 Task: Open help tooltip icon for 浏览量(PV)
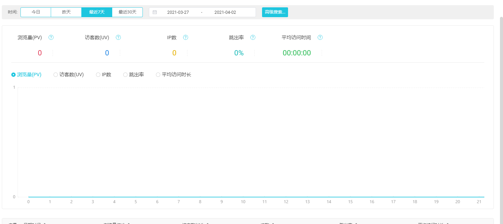click(51, 37)
